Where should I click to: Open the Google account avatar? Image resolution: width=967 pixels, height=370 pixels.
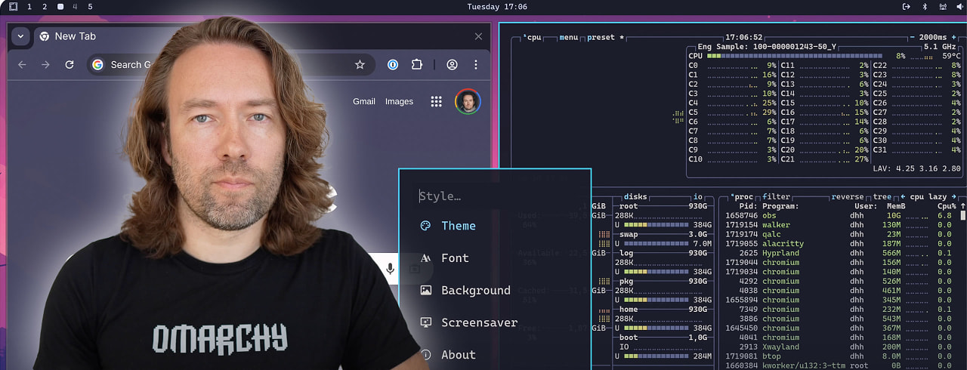coord(468,102)
